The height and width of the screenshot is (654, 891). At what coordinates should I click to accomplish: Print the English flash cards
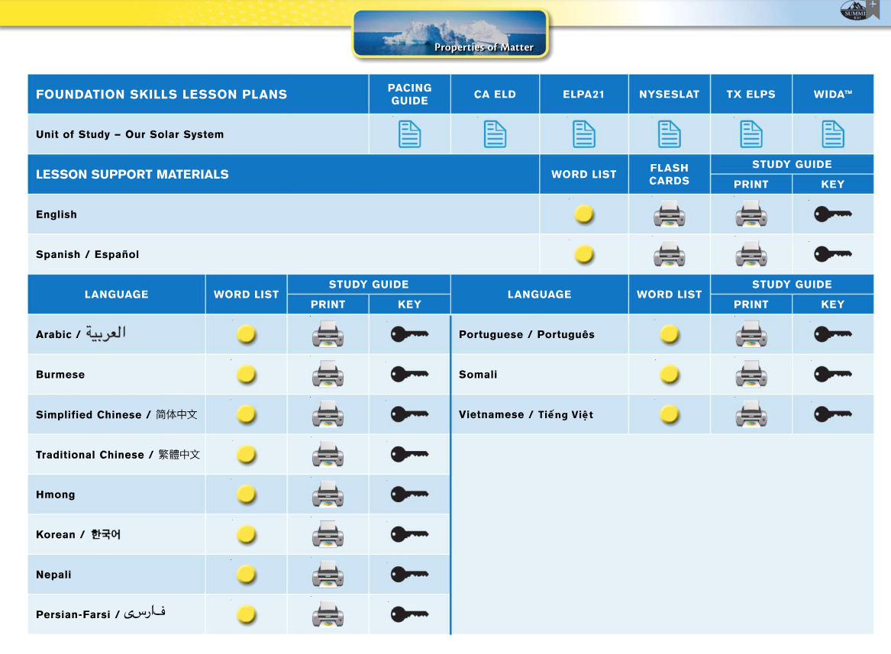(669, 214)
